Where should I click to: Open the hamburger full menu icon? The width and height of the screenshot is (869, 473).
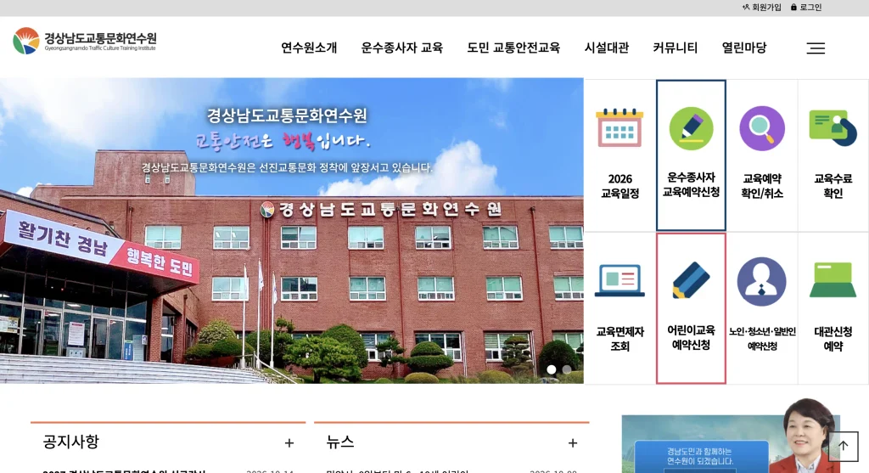(816, 48)
